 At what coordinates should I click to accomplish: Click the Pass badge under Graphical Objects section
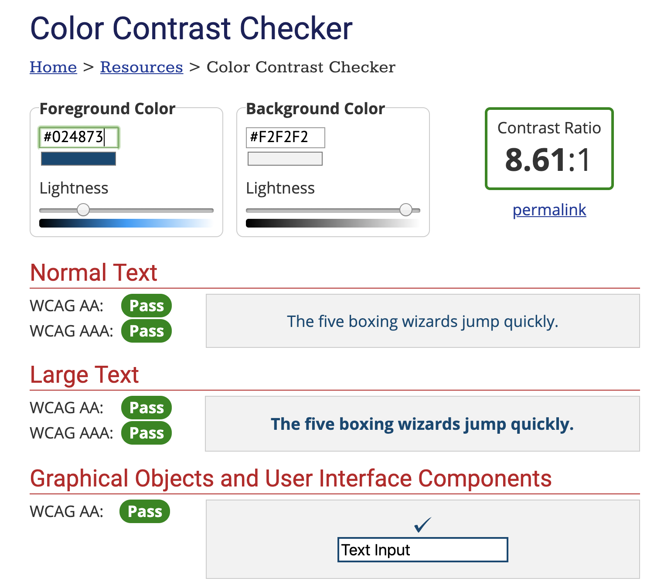[x=145, y=512]
